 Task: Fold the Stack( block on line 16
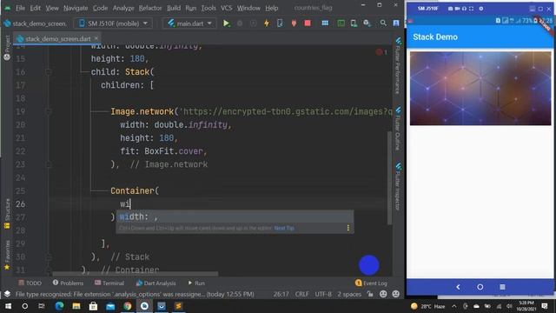point(49,72)
